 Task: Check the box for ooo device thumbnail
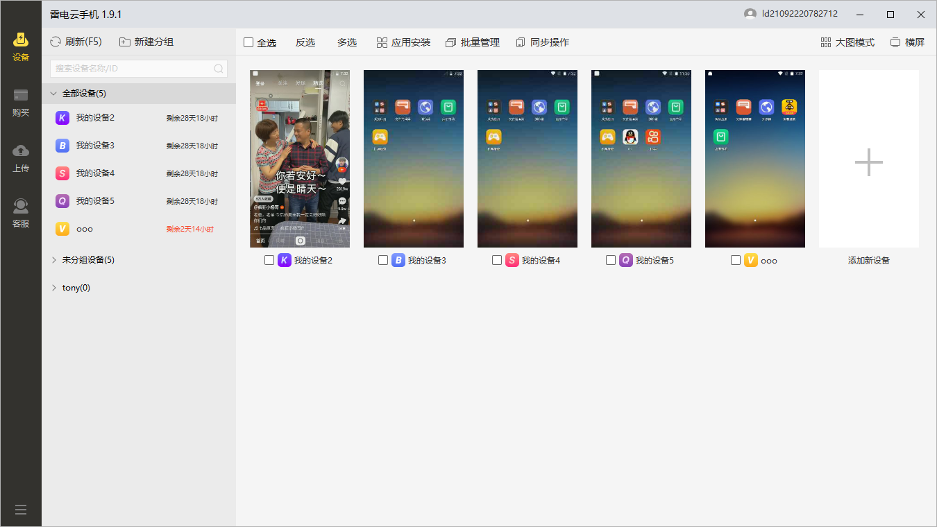[736, 260]
